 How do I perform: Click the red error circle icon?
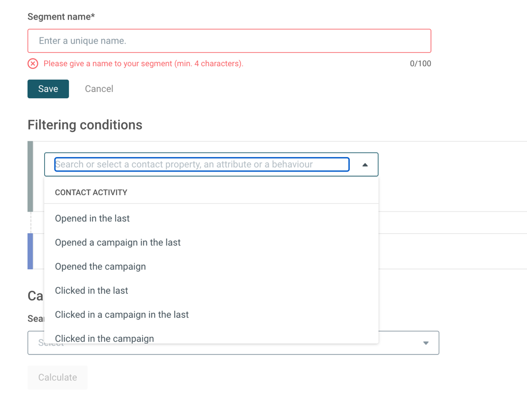tap(33, 64)
